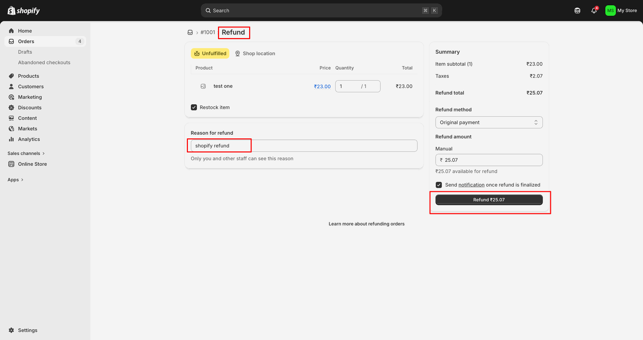Click the Customers person icon

click(11, 87)
